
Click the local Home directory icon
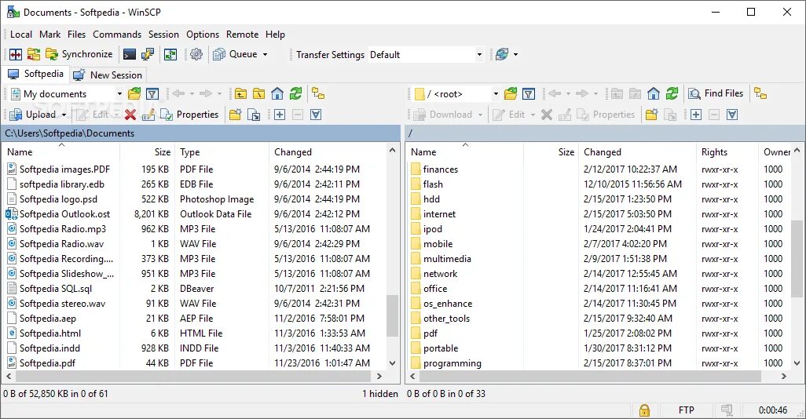(277, 94)
